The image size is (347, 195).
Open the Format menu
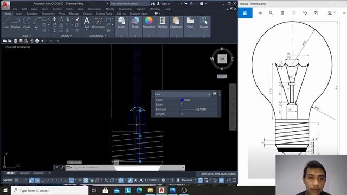click(x=57, y=9)
